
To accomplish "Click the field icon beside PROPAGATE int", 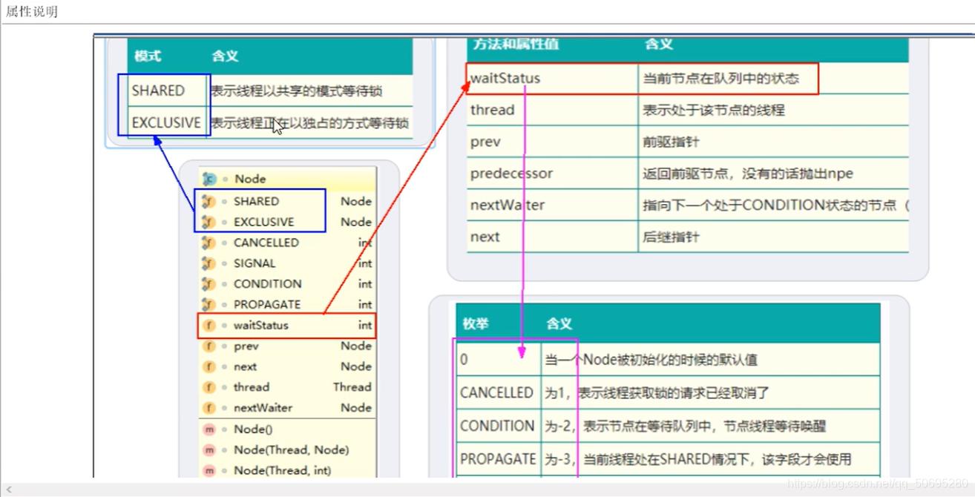I will pos(209,304).
